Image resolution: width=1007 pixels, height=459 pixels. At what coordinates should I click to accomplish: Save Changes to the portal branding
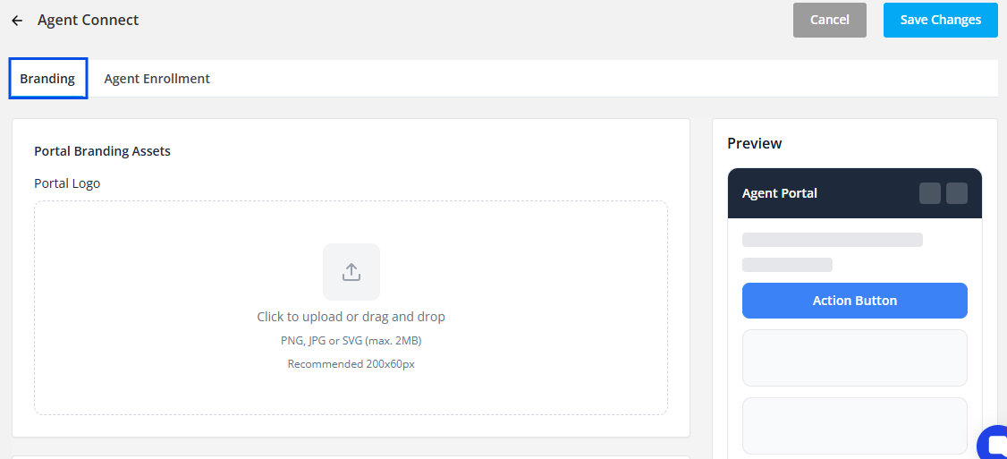click(x=940, y=20)
